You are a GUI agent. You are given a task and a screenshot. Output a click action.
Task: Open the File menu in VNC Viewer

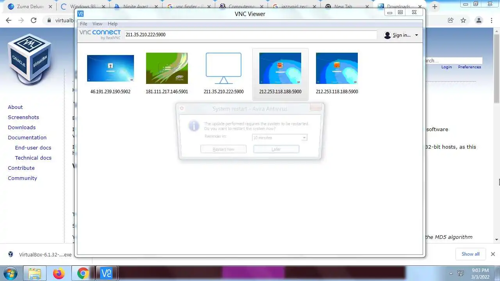coord(84,24)
